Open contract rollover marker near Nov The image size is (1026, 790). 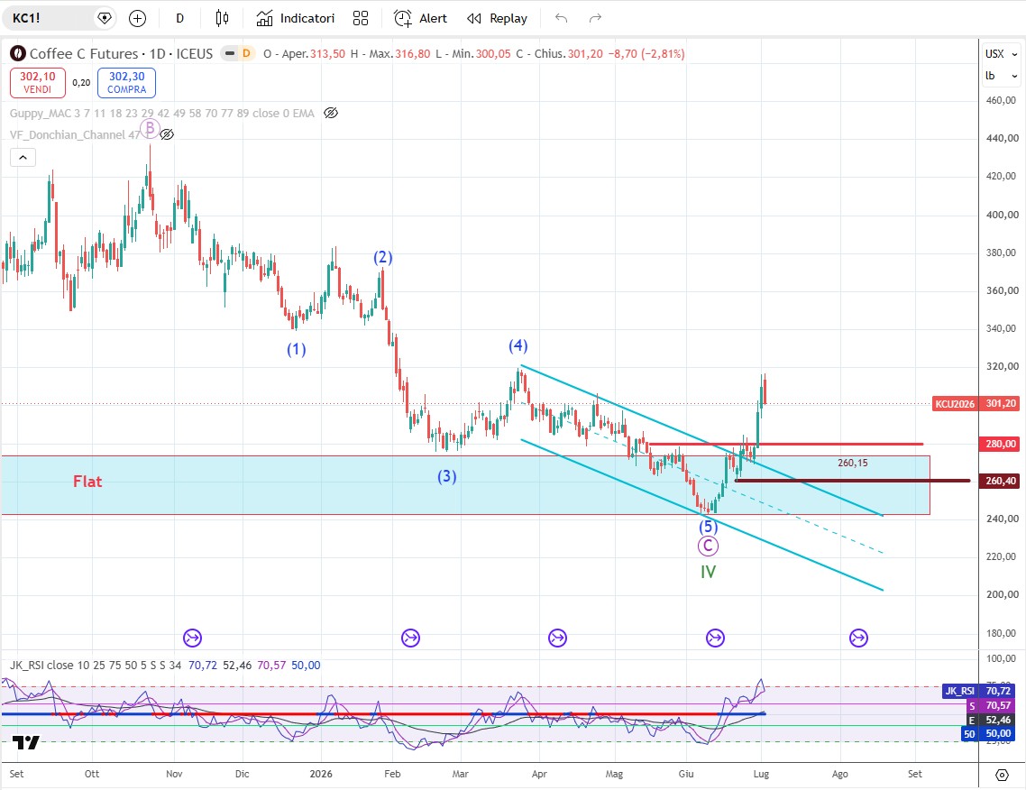tap(192, 638)
